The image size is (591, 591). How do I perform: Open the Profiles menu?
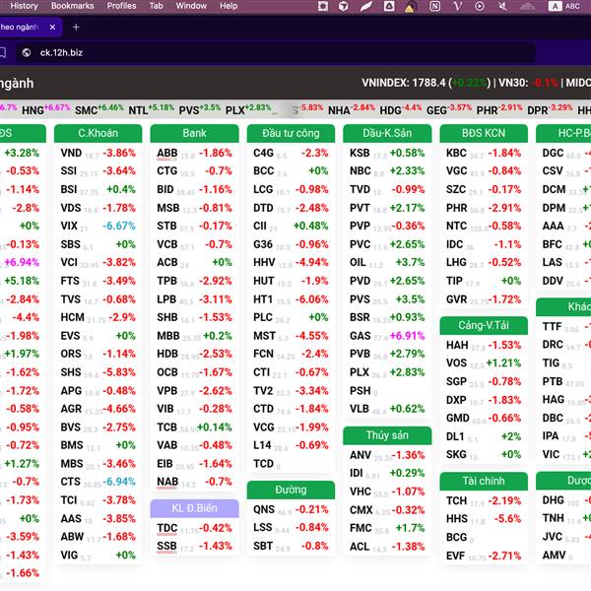click(x=121, y=6)
